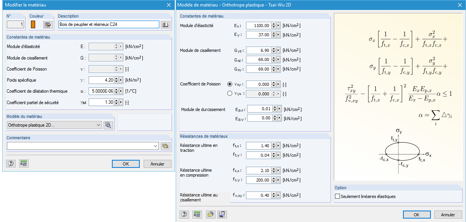
Task: Load saved values with the folder icon
Action: [210, 214]
